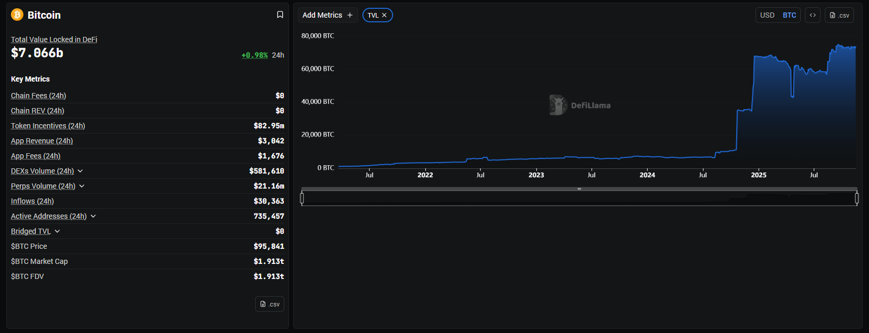Expand Active Addresses (24h) details
This screenshot has width=869, height=333.
coord(93,216)
